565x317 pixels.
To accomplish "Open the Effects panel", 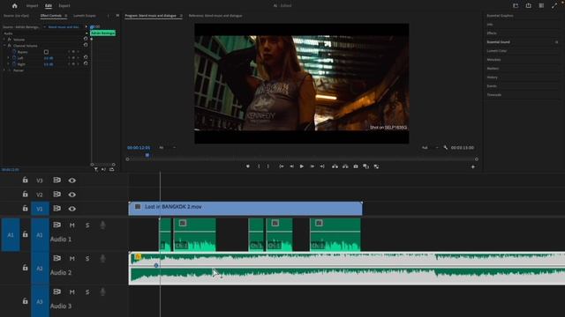I will 492,33.
